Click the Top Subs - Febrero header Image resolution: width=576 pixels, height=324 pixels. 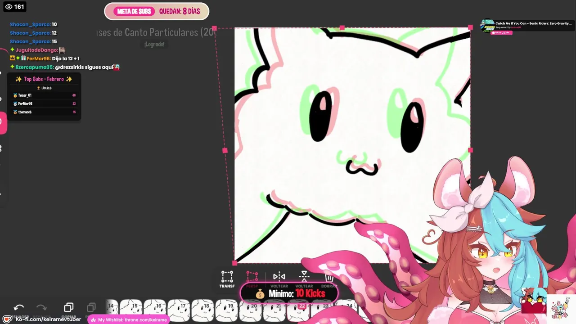pos(44,79)
